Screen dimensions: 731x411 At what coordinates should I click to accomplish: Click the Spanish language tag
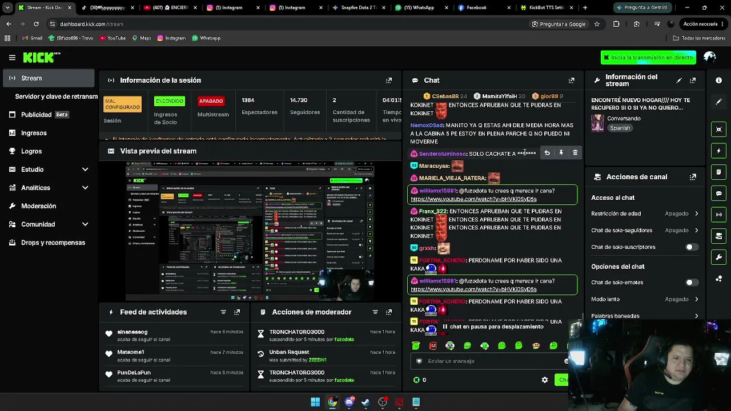(620, 128)
